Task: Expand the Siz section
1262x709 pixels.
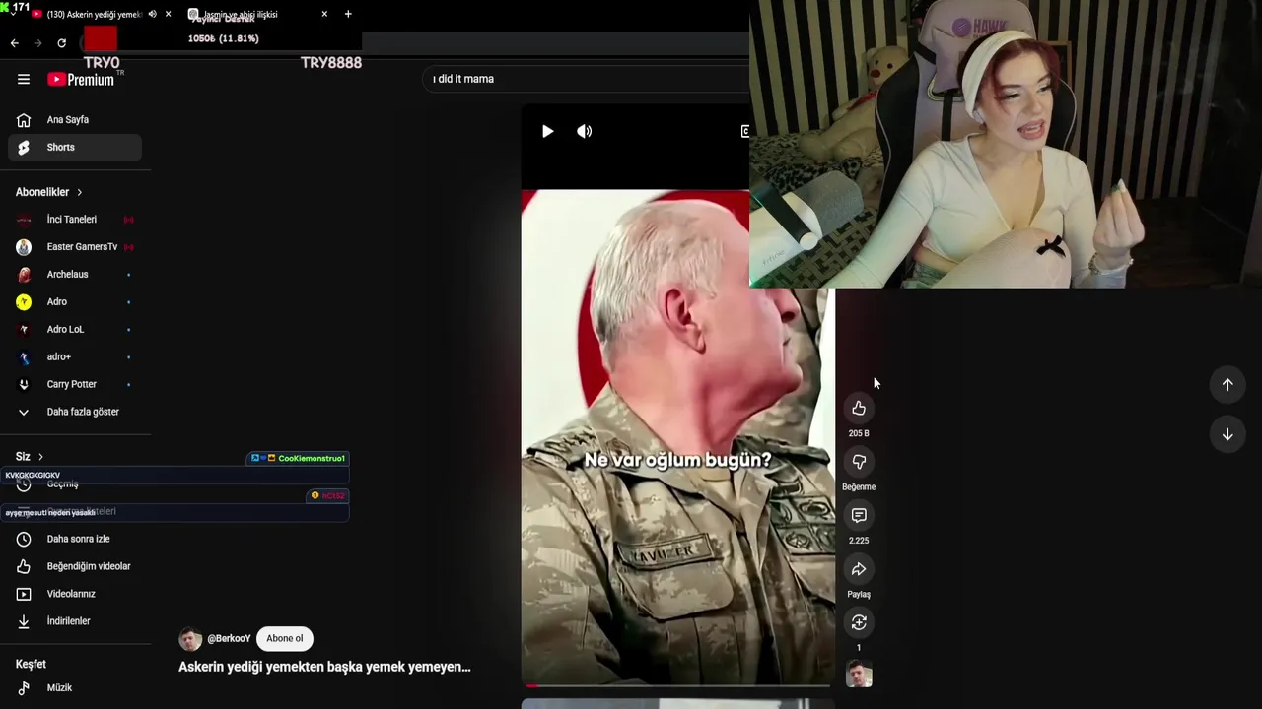Action: click(x=30, y=457)
